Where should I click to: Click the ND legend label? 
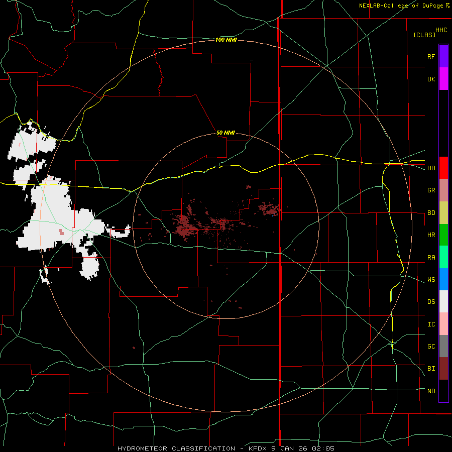[x=431, y=391]
